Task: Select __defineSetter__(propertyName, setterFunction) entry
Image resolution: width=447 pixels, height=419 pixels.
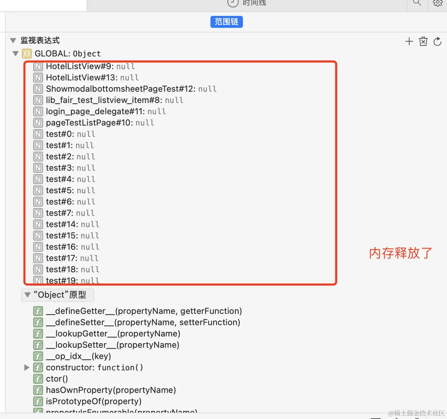Action: [x=137, y=322]
